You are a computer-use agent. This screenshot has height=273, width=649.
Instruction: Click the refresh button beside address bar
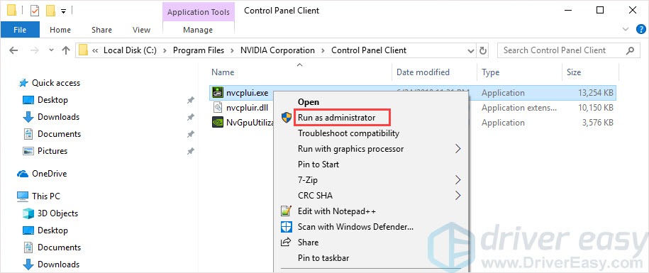(483, 50)
